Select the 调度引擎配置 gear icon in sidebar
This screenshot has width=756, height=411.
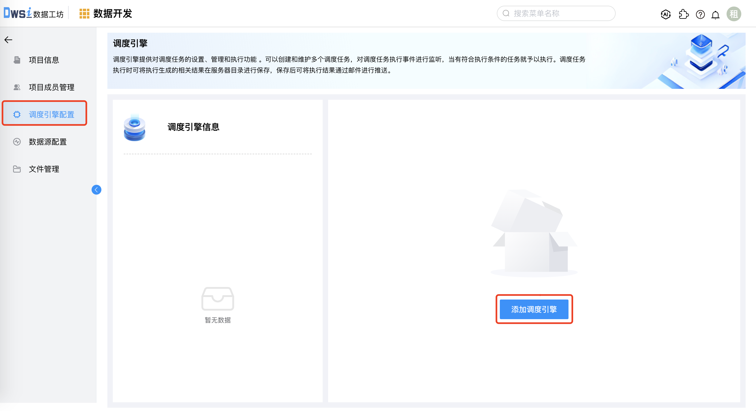[x=17, y=114]
